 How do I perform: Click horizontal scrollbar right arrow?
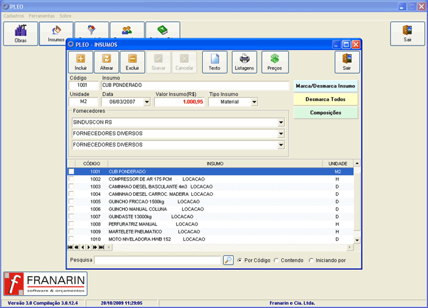[x=350, y=247]
